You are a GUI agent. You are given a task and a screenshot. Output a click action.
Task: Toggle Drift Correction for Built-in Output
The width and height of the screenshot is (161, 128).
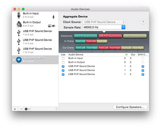click(143, 62)
